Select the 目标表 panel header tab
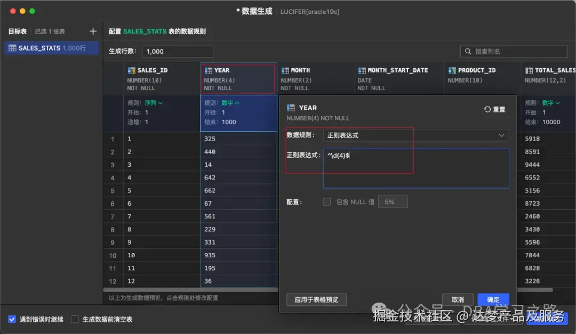 [x=17, y=31]
